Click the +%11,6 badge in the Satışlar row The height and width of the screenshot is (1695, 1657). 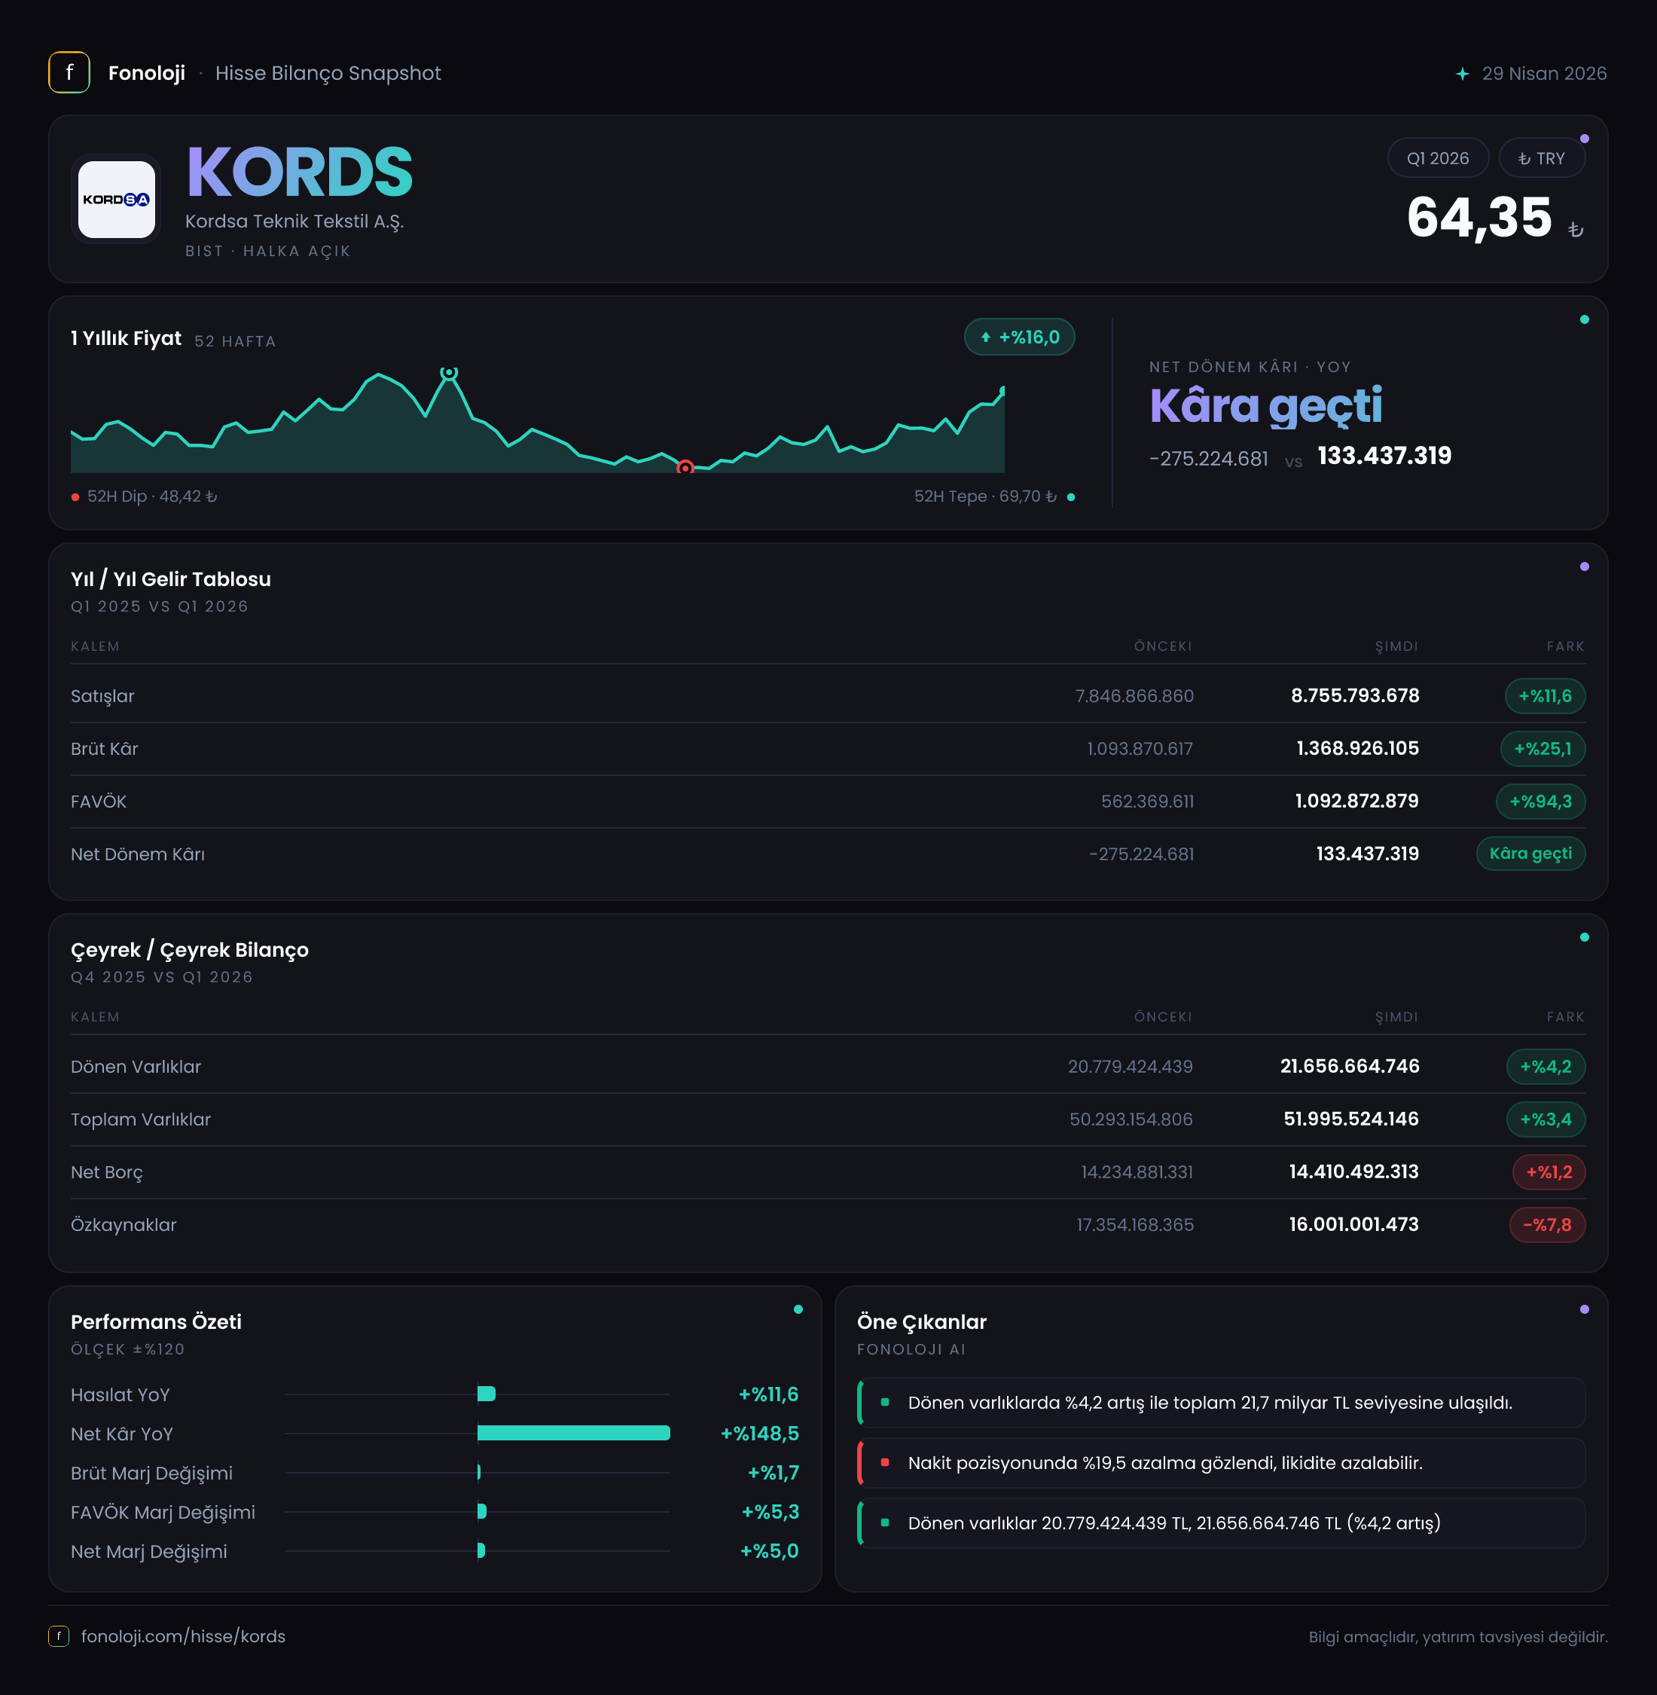coord(1545,695)
